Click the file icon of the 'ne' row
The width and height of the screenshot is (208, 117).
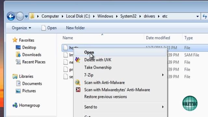(x=65, y=62)
